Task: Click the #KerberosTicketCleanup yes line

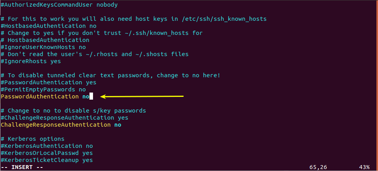Action: pos(47,160)
